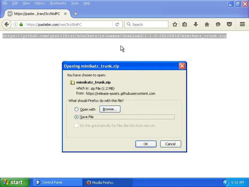Image resolution: width=249 pixels, height=187 pixels.
Task: Open the Downloads arrow icon
Action: tap(196, 25)
